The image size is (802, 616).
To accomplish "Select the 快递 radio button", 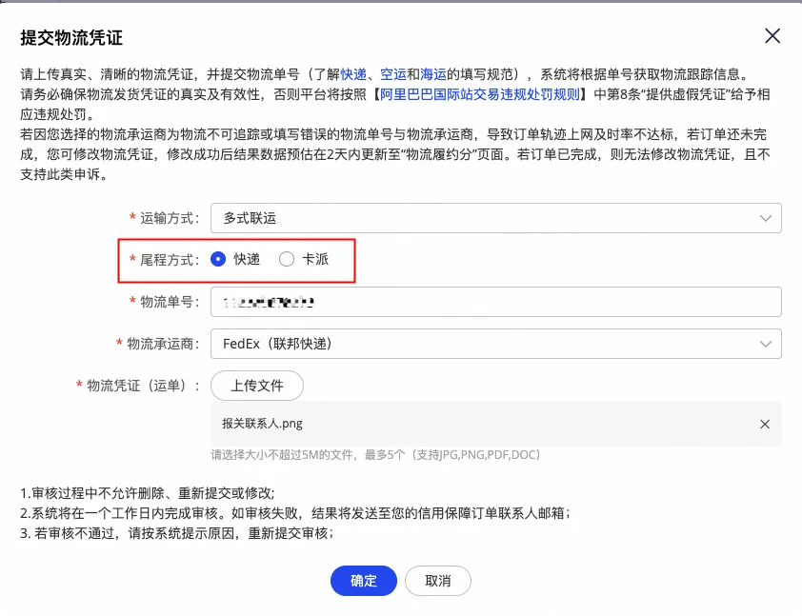I will (219, 259).
